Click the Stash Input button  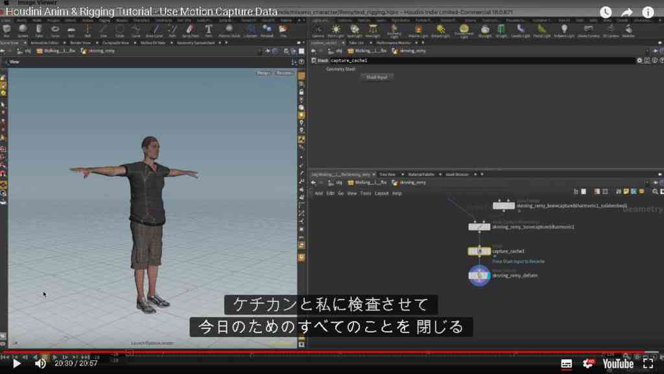coord(377,78)
